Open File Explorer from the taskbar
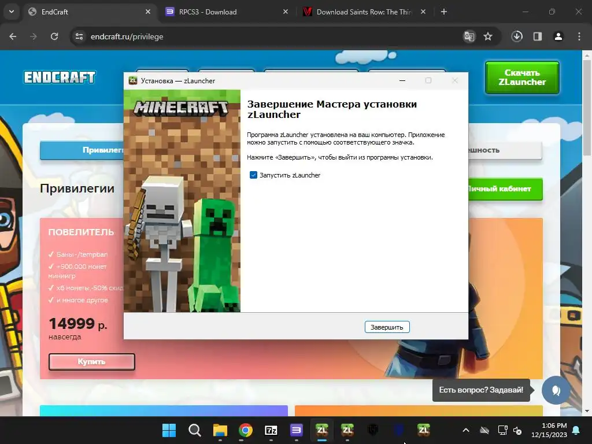This screenshot has width=592, height=444. coord(220,430)
